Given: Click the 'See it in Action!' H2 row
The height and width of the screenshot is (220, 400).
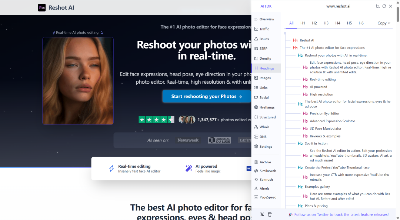Looking at the screenshot, I should pyautogui.click(x=313, y=143).
